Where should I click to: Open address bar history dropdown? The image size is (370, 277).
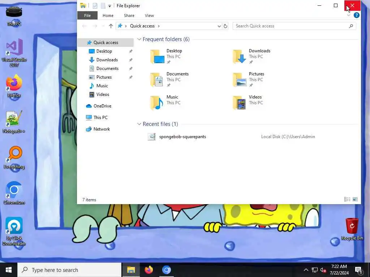[219, 26]
